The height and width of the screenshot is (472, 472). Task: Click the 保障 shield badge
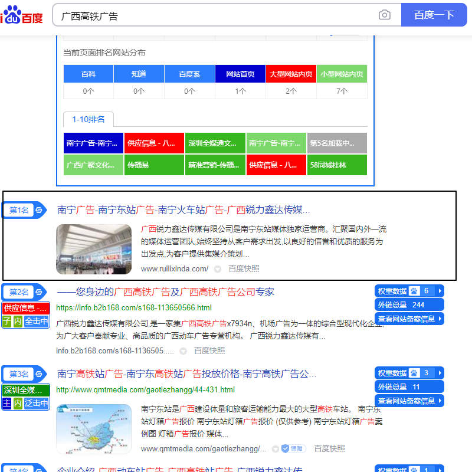pos(293,448)
